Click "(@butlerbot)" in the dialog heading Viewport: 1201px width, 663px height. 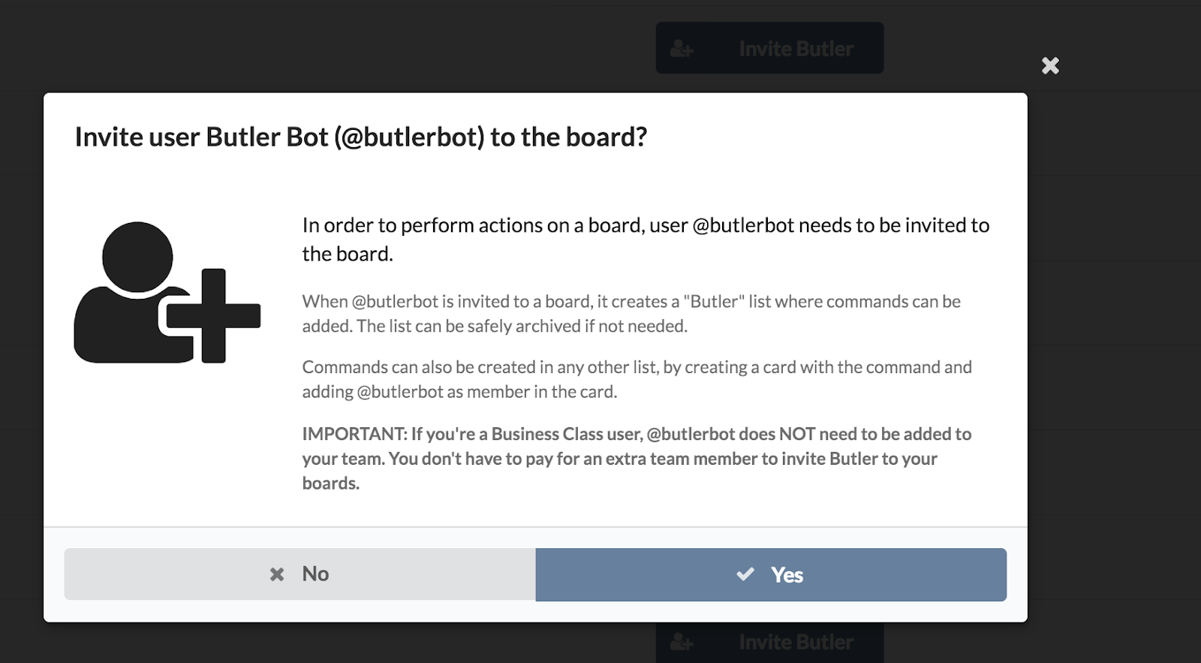pos(410,137)
